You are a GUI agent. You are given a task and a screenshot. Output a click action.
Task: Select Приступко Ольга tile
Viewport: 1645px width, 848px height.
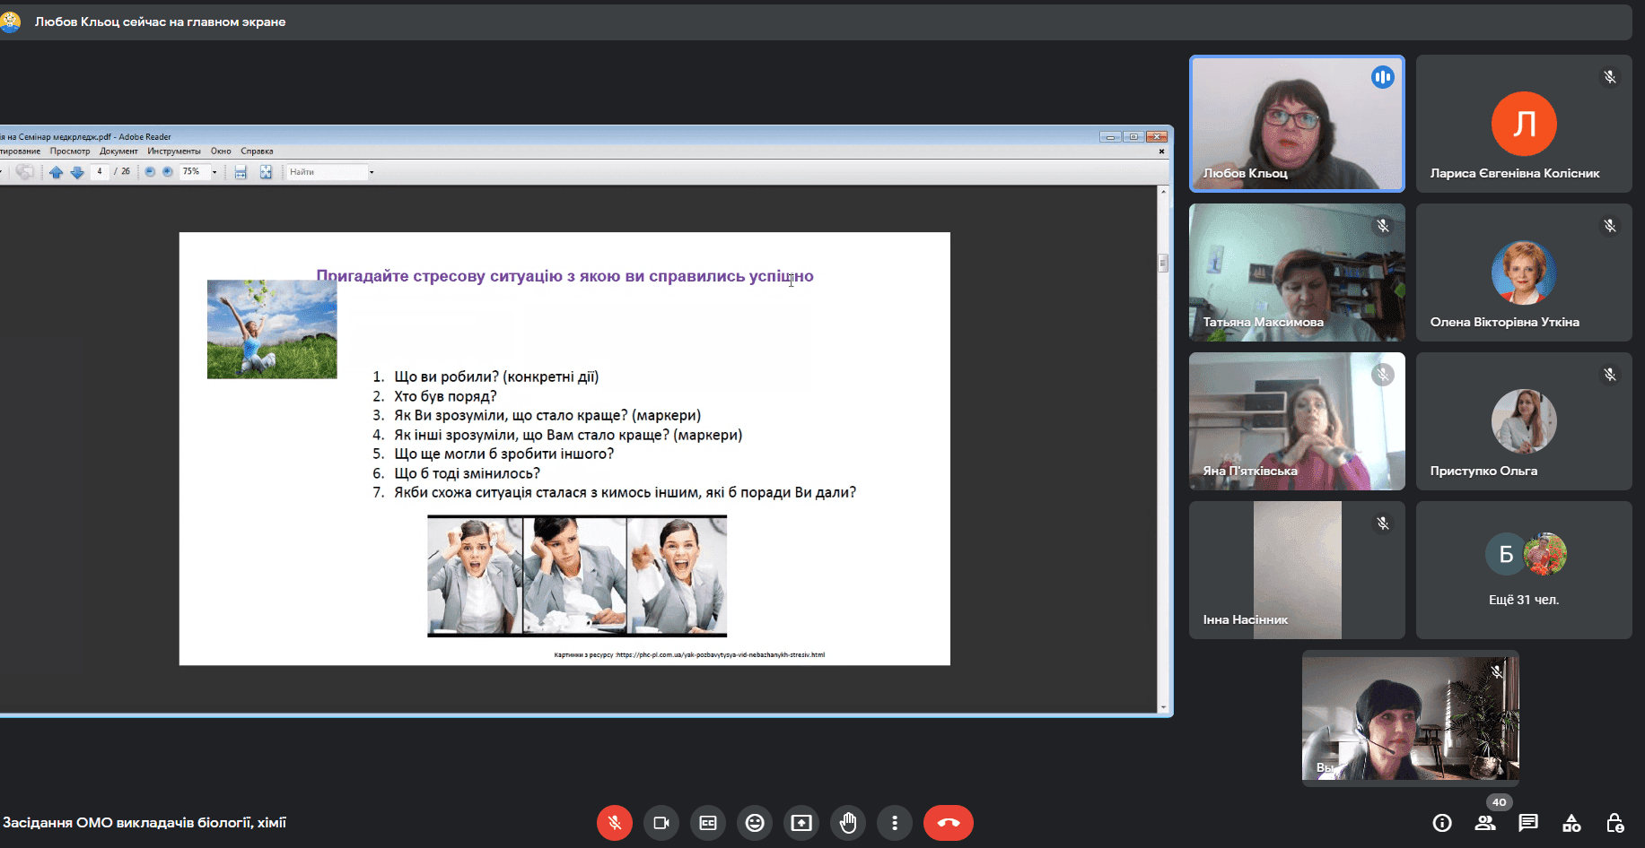pos(1524,421)
